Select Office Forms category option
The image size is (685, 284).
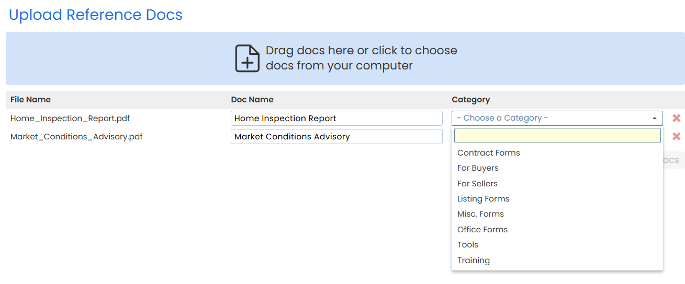click(x=482, y=230)
